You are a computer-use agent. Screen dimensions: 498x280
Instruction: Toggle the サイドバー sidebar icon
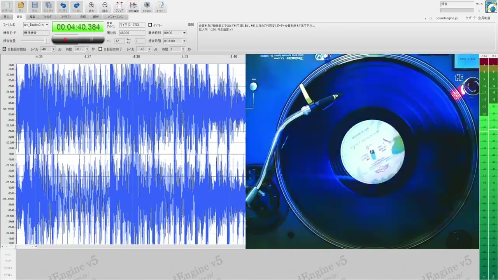click(x=160, y=6)
